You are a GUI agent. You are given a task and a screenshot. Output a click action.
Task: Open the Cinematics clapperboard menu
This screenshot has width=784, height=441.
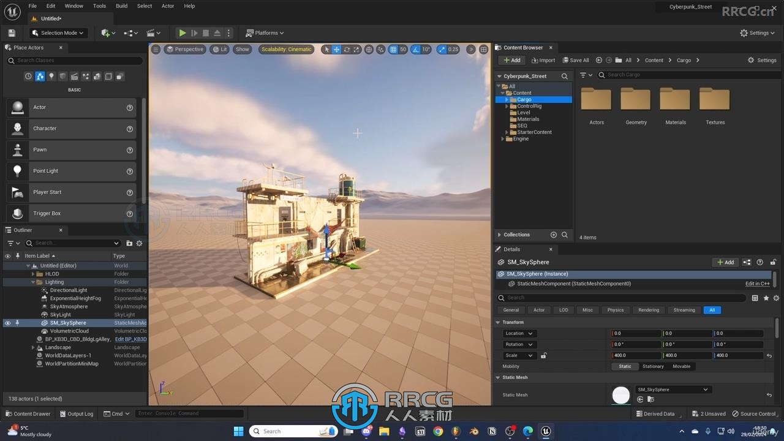(x=154, y=33)
